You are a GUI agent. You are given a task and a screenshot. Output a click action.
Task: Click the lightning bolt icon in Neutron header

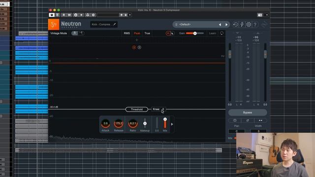click(242, 25)
